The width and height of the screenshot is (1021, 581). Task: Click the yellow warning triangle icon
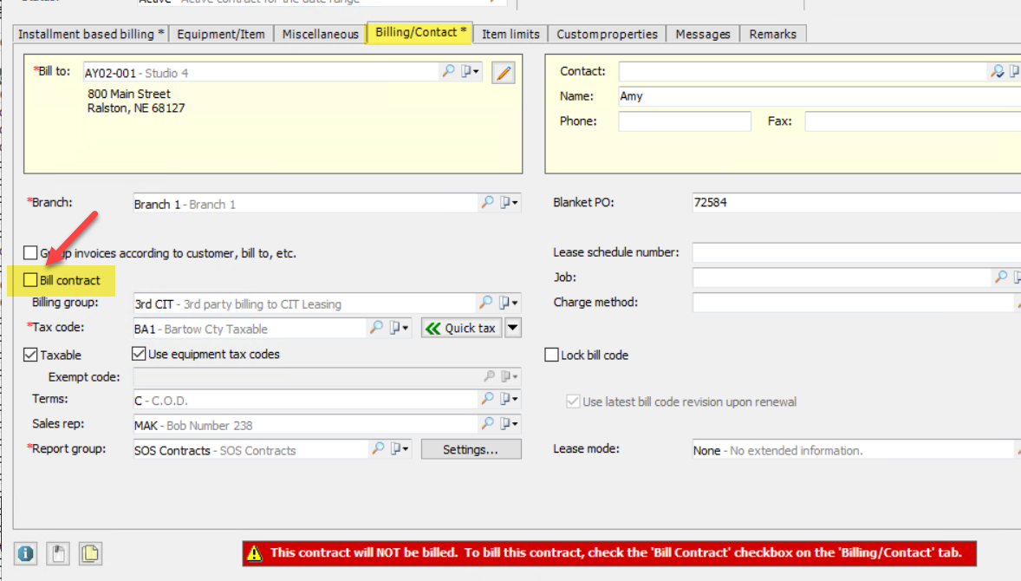[255, 553]
